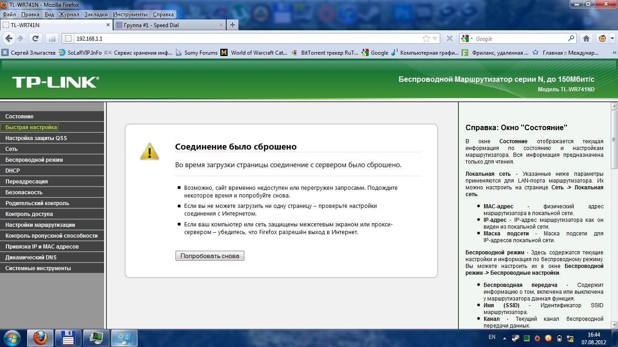The width and height of the screenshot is (618, 347).
Task: Open a new tab with the plus button
Action: click(x=233, y=25)
